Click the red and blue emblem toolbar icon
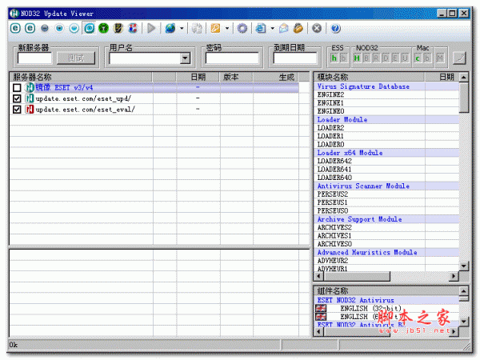Image resolution: width=480 pixels, height=360 pixels. click(133, 29)
